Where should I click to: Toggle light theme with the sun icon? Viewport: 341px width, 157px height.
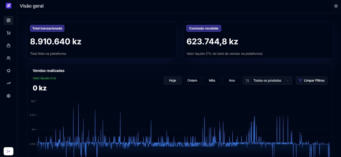coord(336,6)
